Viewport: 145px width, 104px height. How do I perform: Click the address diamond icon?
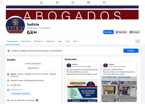tap(8, 81)
